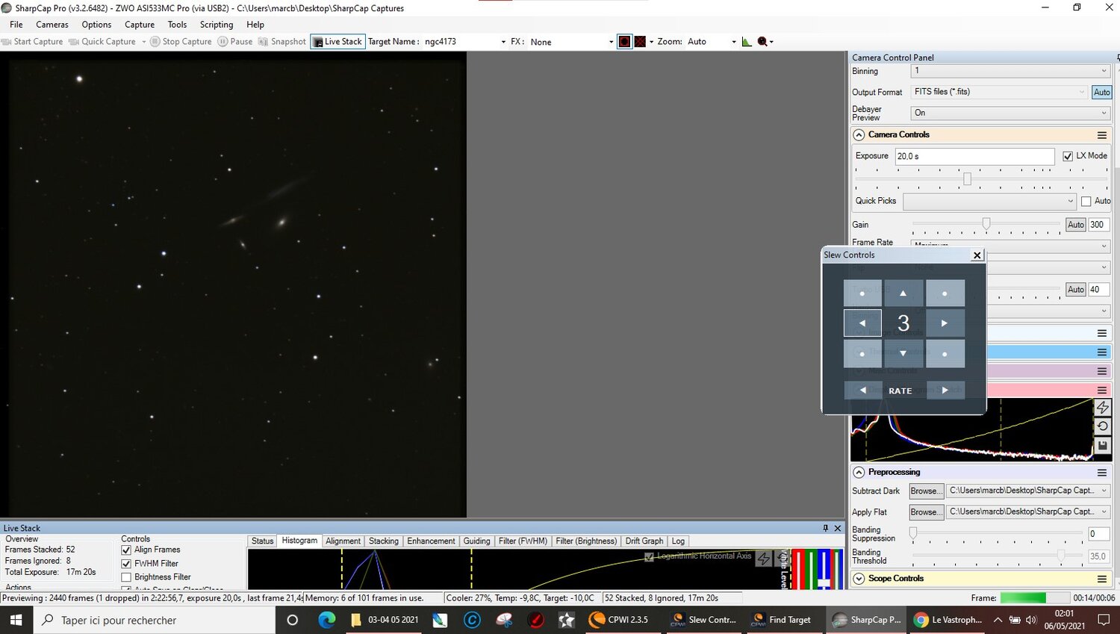Click the histogram save disk icon
The height and width of the screenshot is (634, 1120).
click(1102, 446)
